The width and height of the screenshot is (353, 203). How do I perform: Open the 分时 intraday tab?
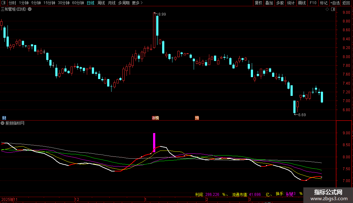[x=12, y=3]
